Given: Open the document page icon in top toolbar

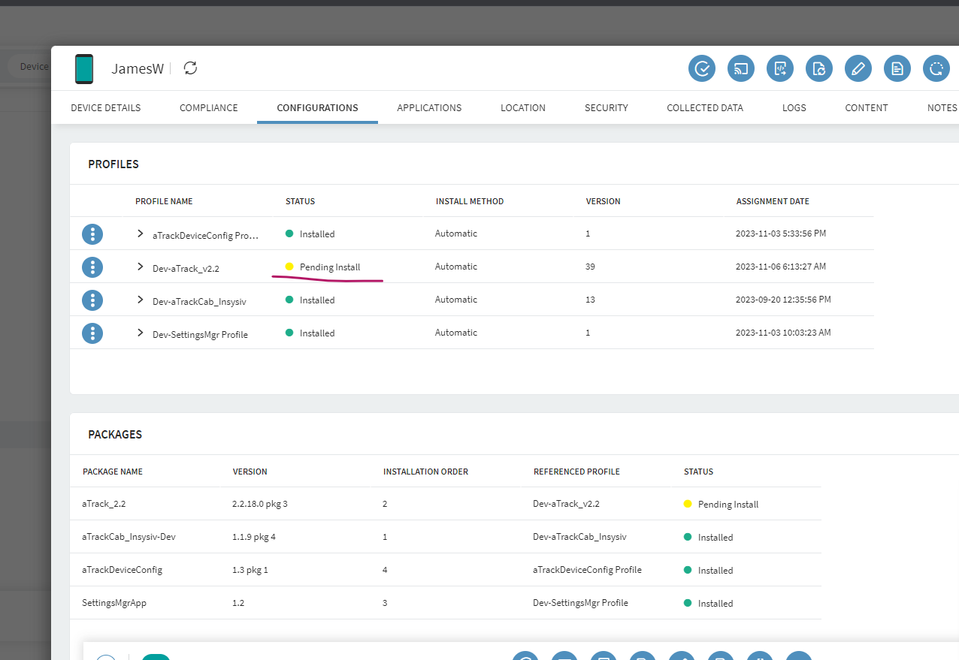Looking at the screenshot, I should [897, 68].
